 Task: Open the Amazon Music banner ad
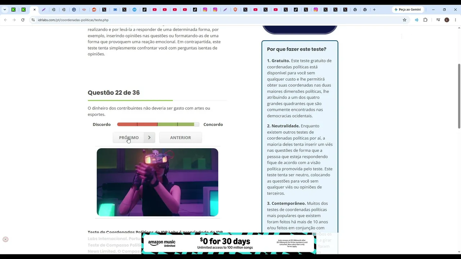(x=229, y=244)
